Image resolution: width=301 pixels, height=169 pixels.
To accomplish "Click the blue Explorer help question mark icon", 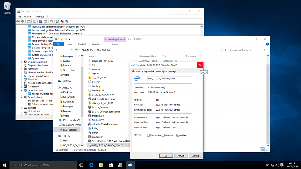I will click(268, 44).
